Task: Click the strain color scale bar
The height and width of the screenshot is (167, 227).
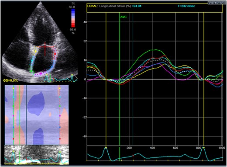Action: 73,18
